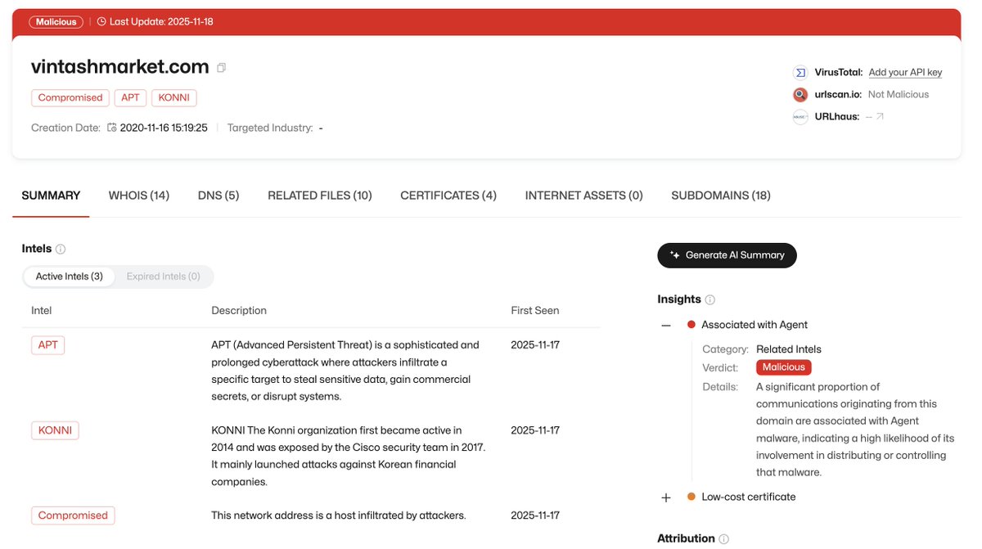The image size is (982, 549).
Task: Click the urlscan.io logo icon
Action: click(x=800, y=95)
